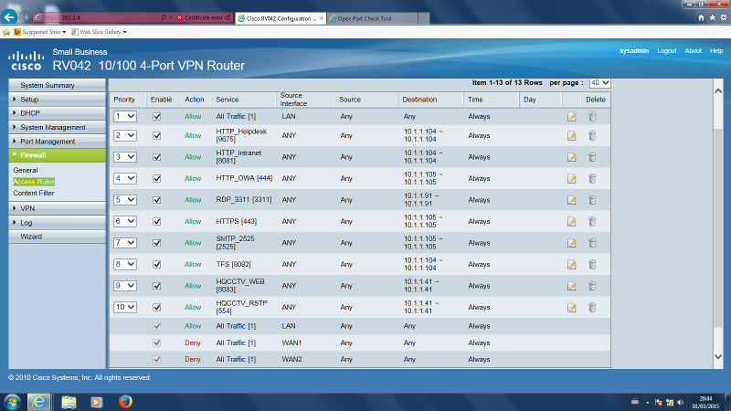Open Windows Explorer folder in taskbar
The height and width of the screenshot is (411, 731).
point(69,402)
